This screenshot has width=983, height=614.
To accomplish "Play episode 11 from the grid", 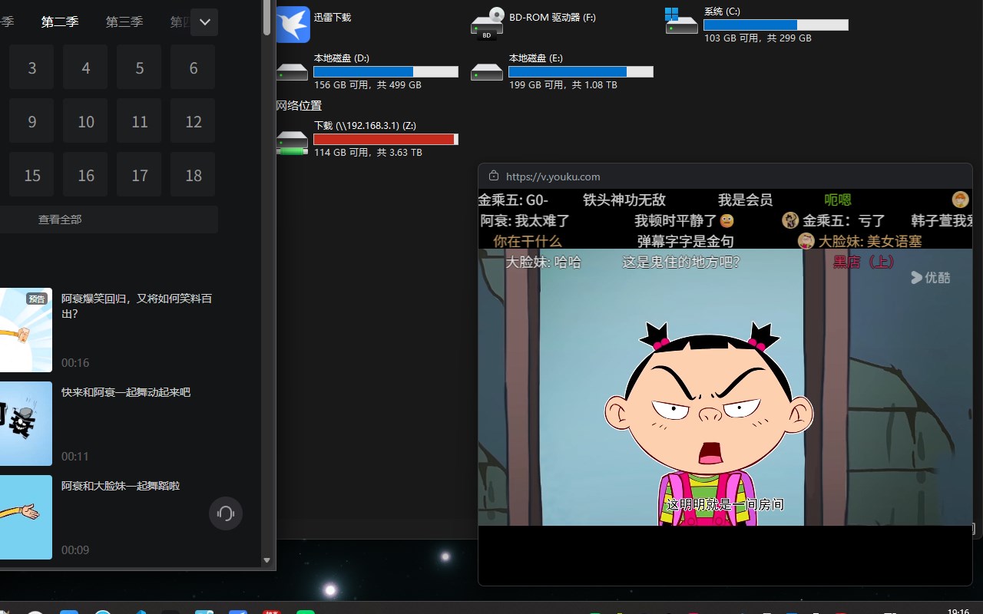I will (x=139, y=122).
